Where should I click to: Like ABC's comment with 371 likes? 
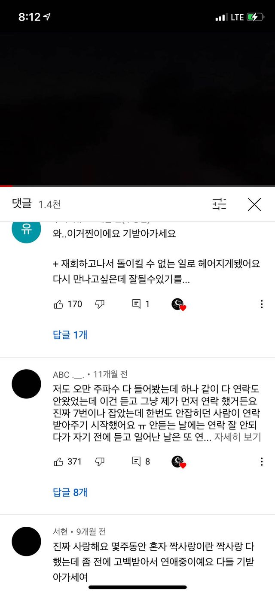point(59,461)
